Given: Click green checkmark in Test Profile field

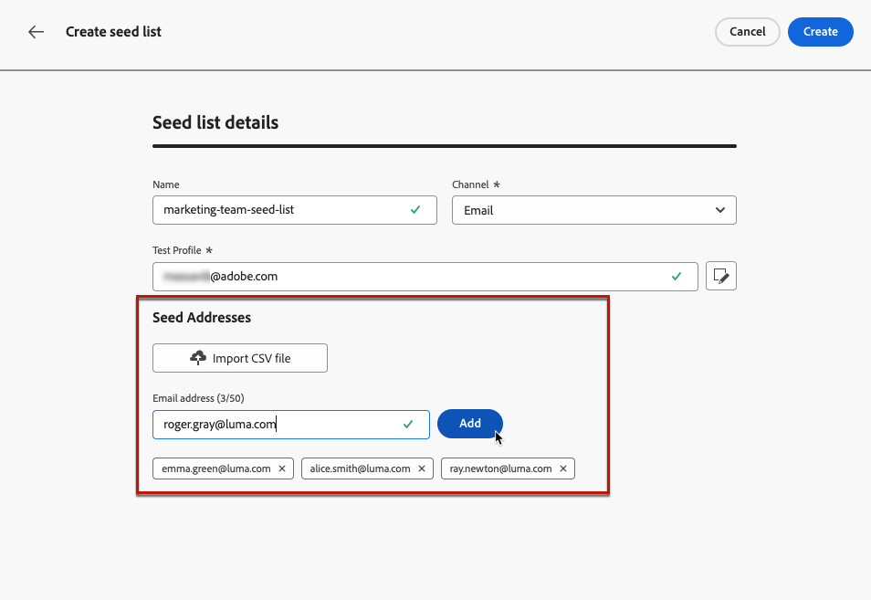Looking at the screenshot, I should 677,275.
